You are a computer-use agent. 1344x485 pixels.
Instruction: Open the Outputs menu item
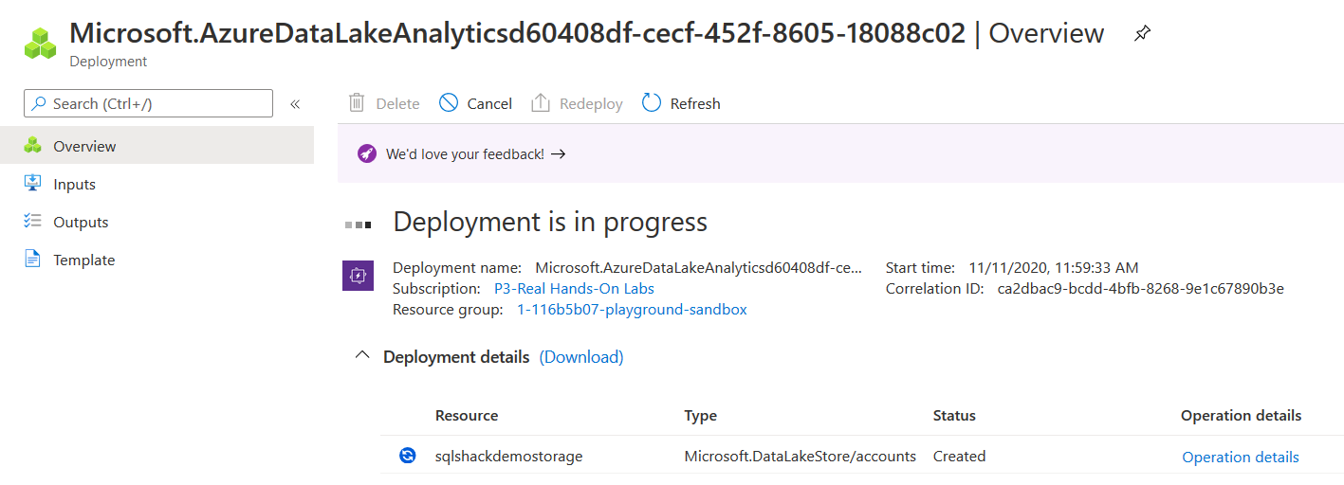81,222
